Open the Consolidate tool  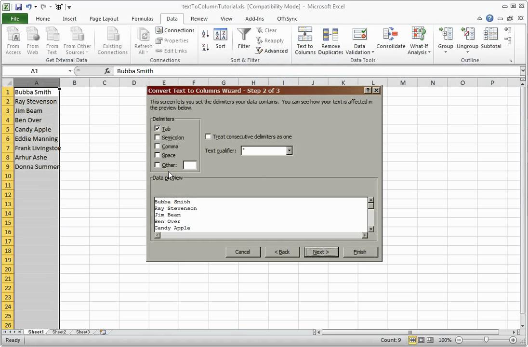391,39
